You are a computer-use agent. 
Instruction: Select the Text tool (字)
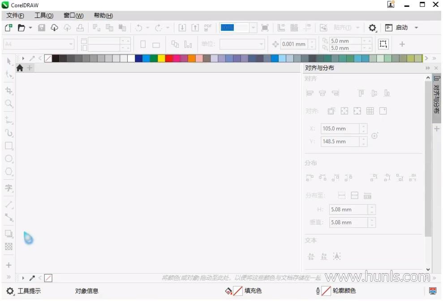(9, 188)
